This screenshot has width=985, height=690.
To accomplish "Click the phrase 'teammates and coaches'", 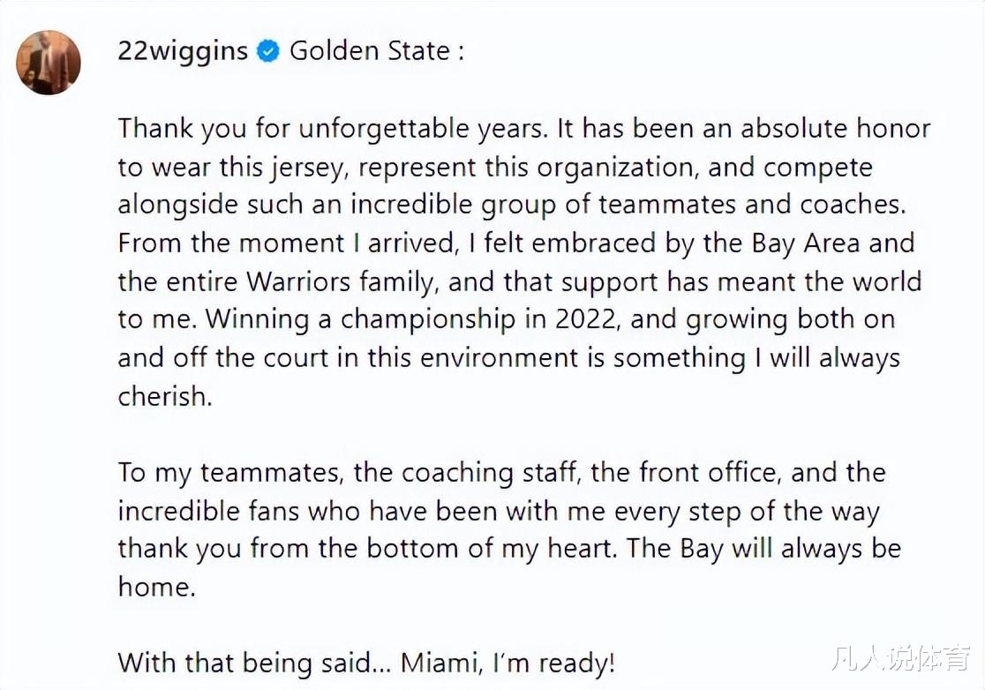I will (752, 205).
